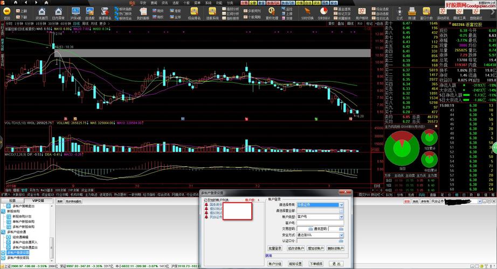Open 自选股 chart icon
The width and height of the screenshot is (497, 269).
coord(90,12)
